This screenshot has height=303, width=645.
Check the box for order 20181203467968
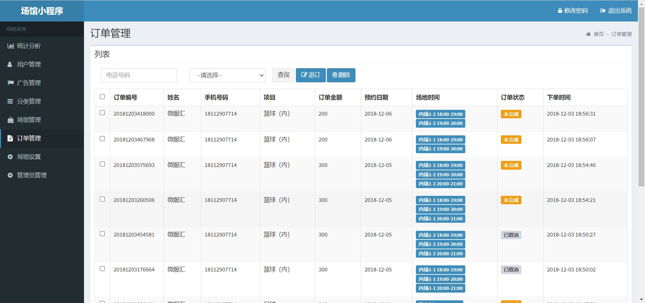point(102,139)
